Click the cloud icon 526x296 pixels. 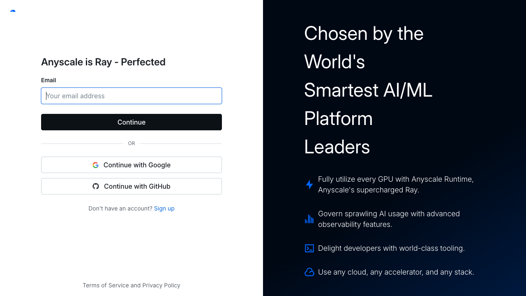point(309,272)
